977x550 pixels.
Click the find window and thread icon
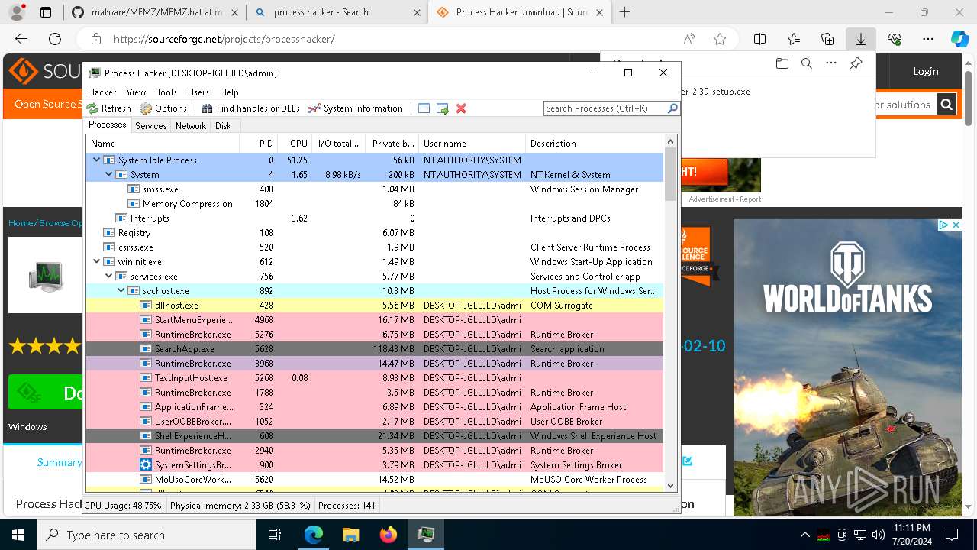(443, 108)
